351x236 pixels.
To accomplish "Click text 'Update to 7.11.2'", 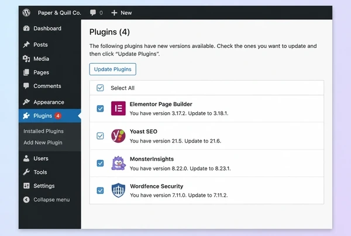I will (x=207, y=195).
